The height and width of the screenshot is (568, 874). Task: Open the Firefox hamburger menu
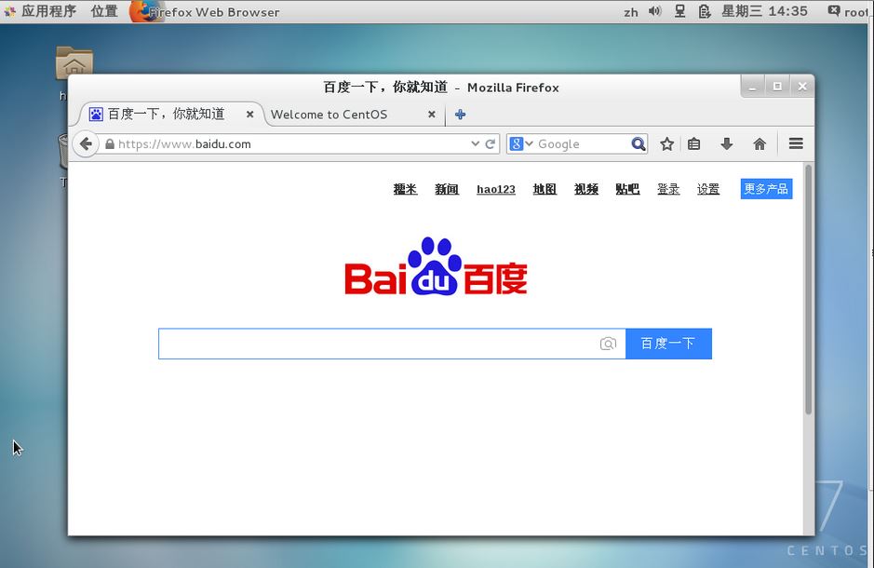tap(796, 143)
